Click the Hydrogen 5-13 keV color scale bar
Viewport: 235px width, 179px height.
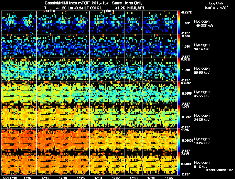179,163
